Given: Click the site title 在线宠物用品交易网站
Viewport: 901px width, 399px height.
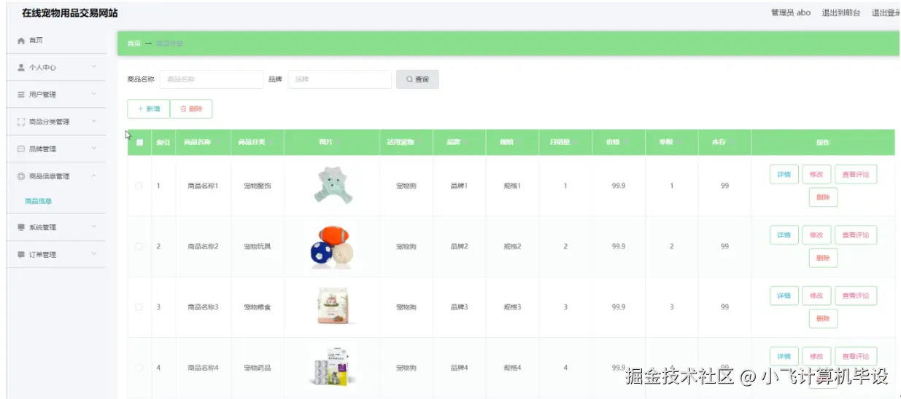Looking at the screenshot, I should tap(69, 13).
